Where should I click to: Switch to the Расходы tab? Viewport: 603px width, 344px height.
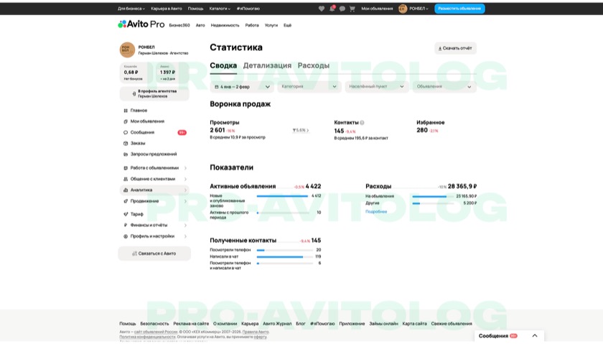click(314, 65)
